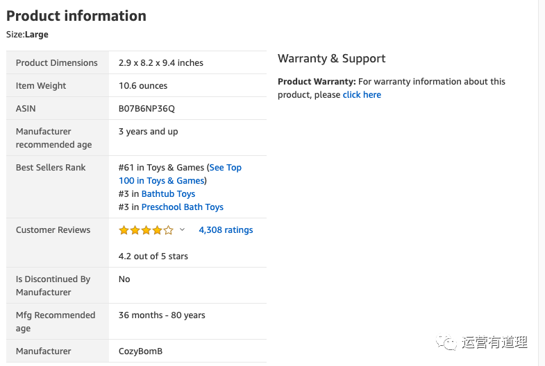Screen dimensions: 545x366
Task: Click the WeChat watermark logo icon
Action: (x=446, y=342)
